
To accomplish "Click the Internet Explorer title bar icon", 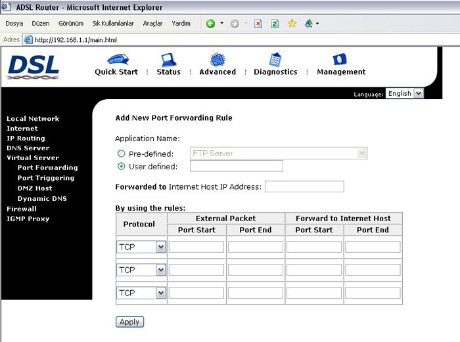I will point(6,7).
